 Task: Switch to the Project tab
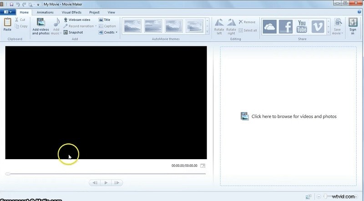point(94,12)
